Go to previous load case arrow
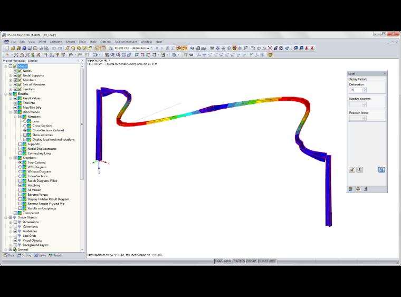This screenshot has width=401, height=297. [157, 48]
